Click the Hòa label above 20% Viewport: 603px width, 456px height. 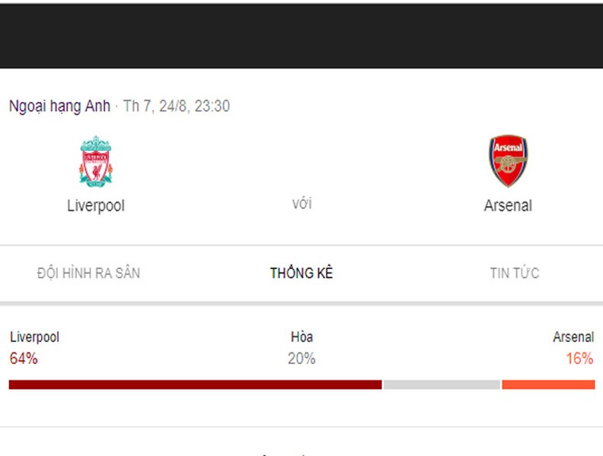pyautogui.click(x=301, y=337)
